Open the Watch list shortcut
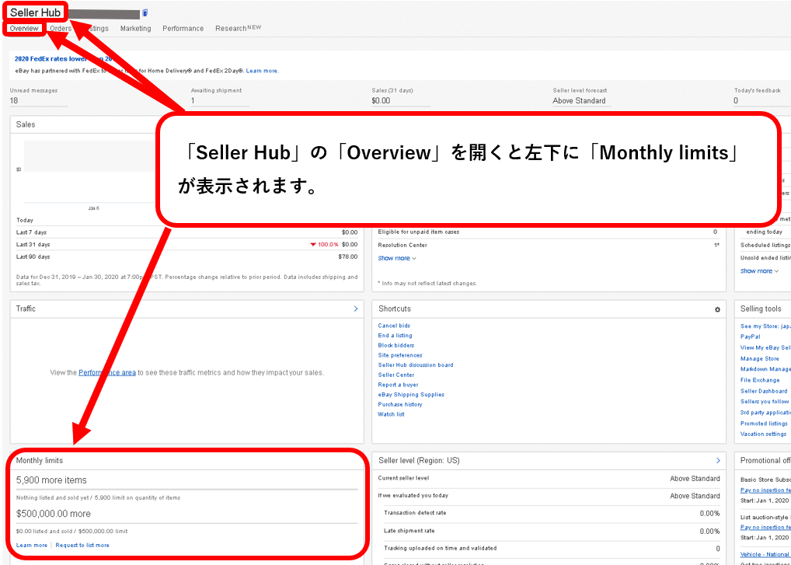791x565 pixels. click(x=391, y=414)
